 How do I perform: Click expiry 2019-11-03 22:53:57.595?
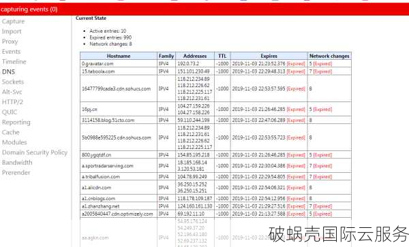click(258, 88)
